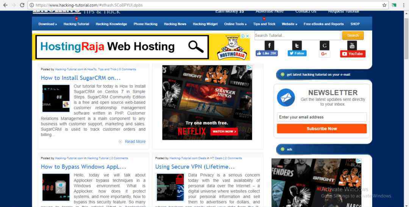Screen dimensions: 409x207
Task: Click the Twitter Follow button
Action: 297,53
